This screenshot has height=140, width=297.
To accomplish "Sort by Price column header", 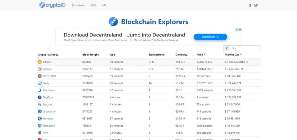I will tap(200, 55).
